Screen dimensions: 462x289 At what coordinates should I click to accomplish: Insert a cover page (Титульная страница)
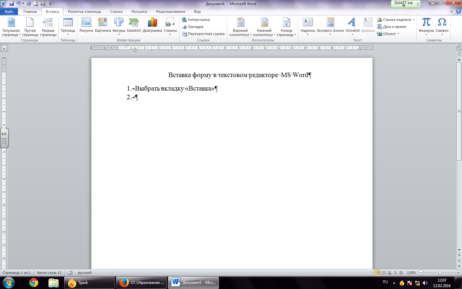point(11,27)
